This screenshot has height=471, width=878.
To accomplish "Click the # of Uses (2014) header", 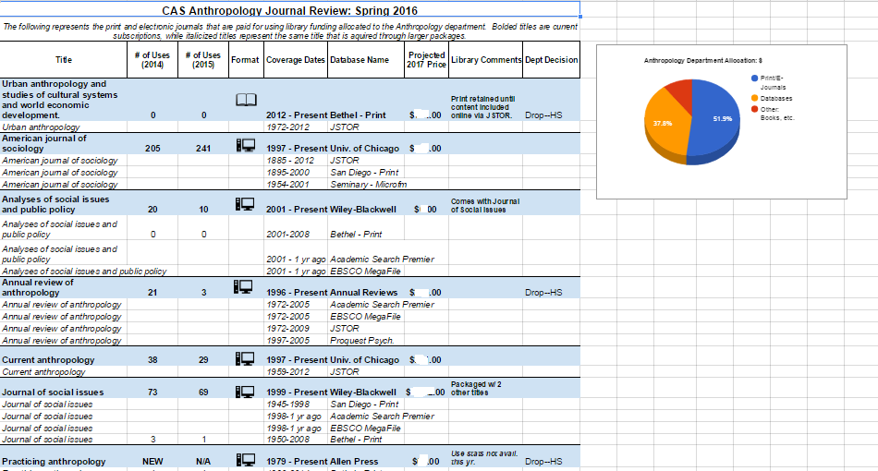I will 152,60.
